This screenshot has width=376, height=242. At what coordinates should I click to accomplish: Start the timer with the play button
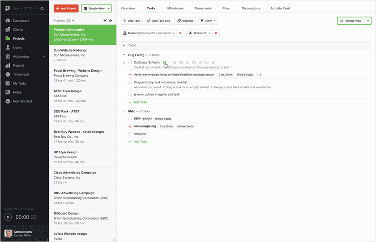[8, 217]
